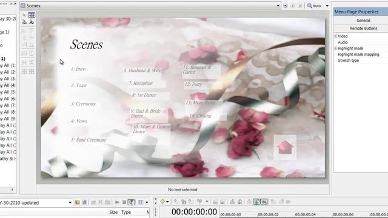388x218 pixels.
Task: Expand the Highlight mask property group
Action: [336, 48]
